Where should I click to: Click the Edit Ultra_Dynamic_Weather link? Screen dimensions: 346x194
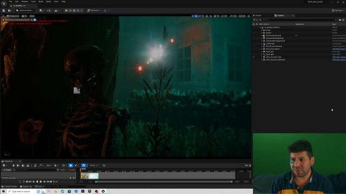click(x=339, y=60)
